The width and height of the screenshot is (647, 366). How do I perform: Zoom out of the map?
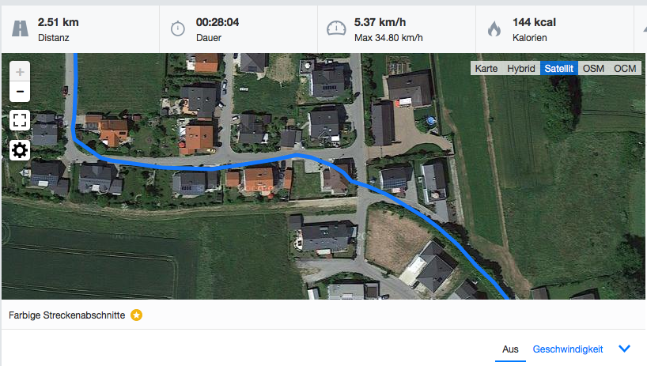click(20, 92)
